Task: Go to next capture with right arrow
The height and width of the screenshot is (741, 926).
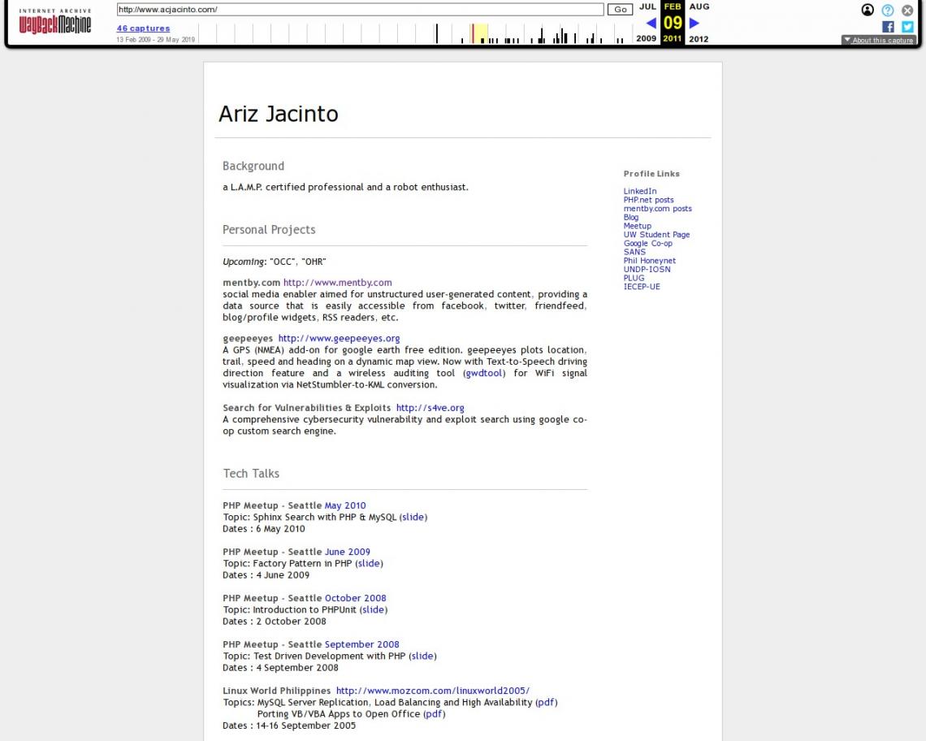Action: pos(694,23)
